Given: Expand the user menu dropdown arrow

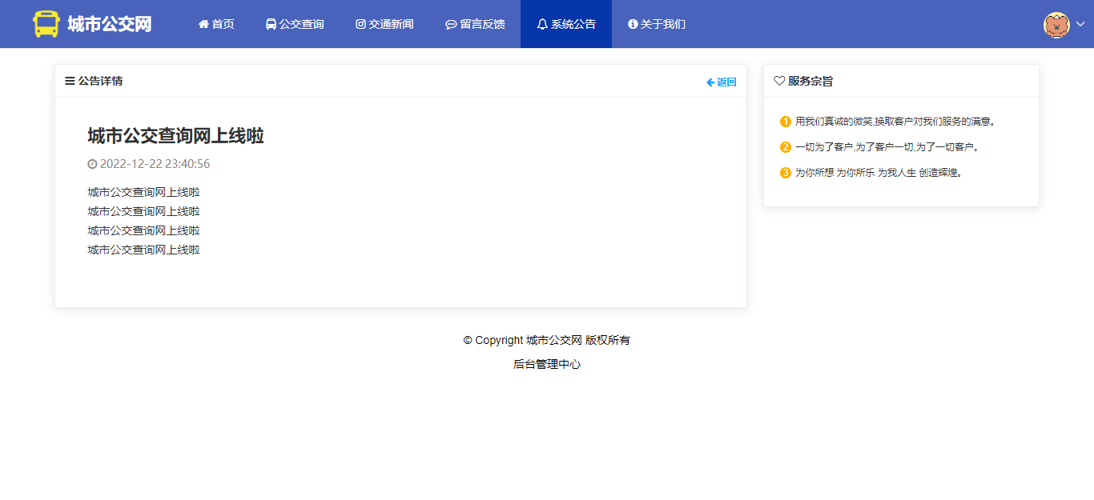Looking at the screenshot, I should pos(1080,24).
